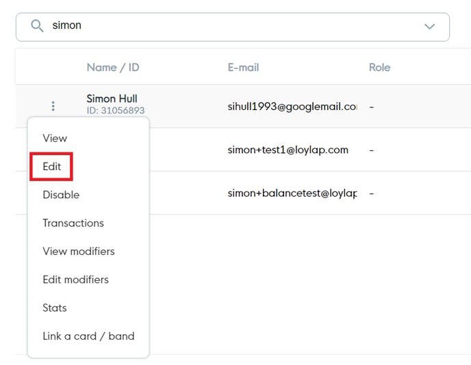This screenshot has height=365, width=471.
Task: Click the ID: 31056893 text
Action: [115, 111]
